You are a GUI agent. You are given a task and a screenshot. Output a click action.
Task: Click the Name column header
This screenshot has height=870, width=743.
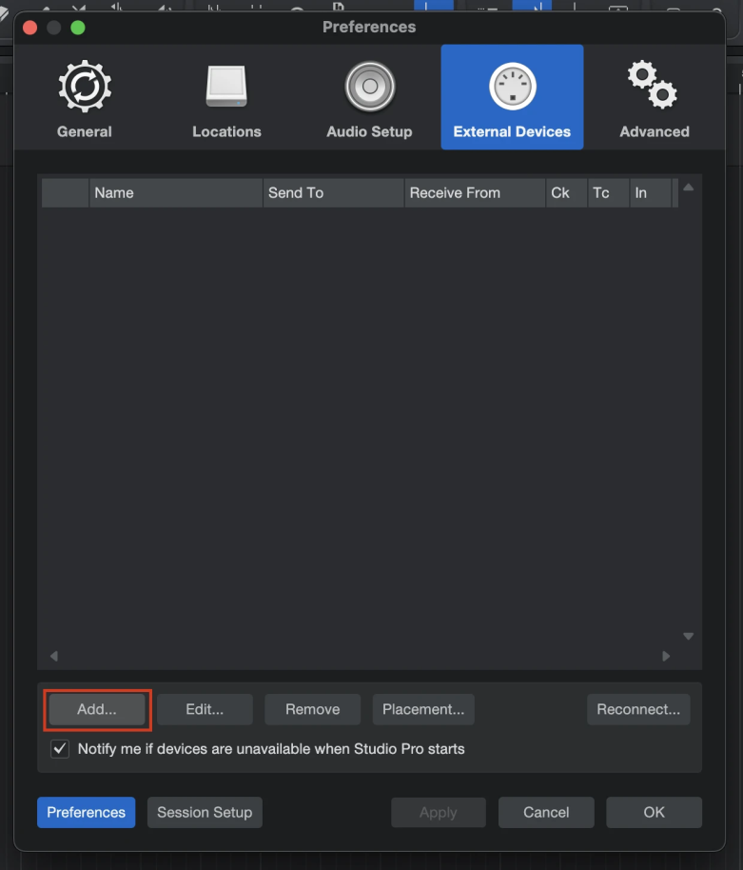176,192
